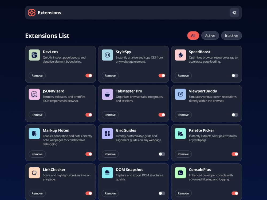Click the Extensions title in the header
Image resolution: width=267 pixels, height=200 pixels.
(x=49, y=13)
